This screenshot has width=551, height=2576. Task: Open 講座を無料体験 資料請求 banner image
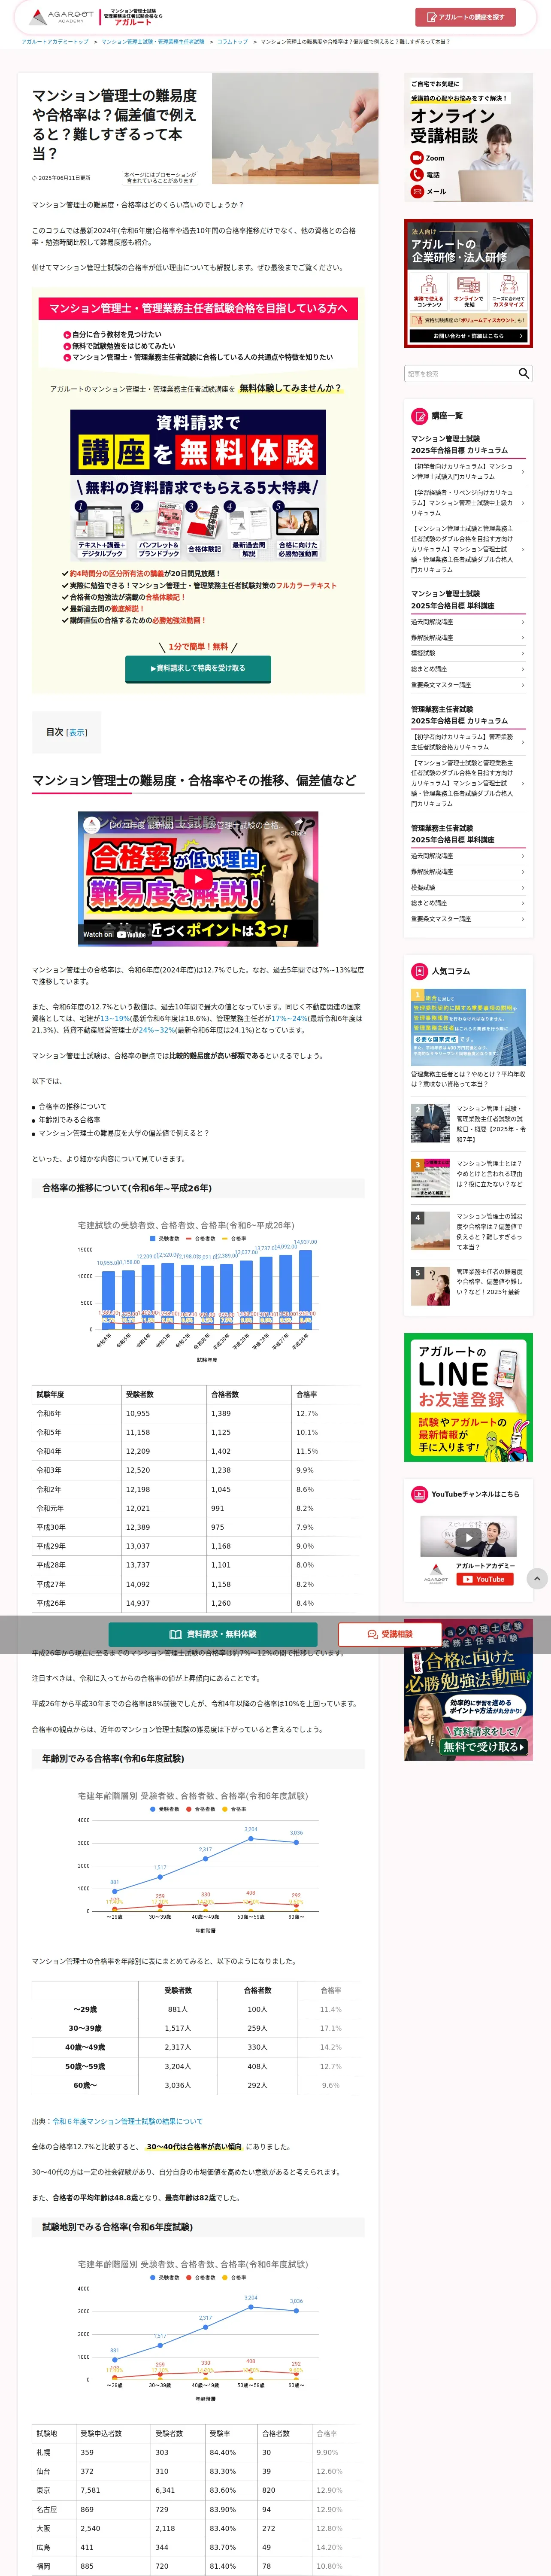pyautogui.click(x=198, y=485)
